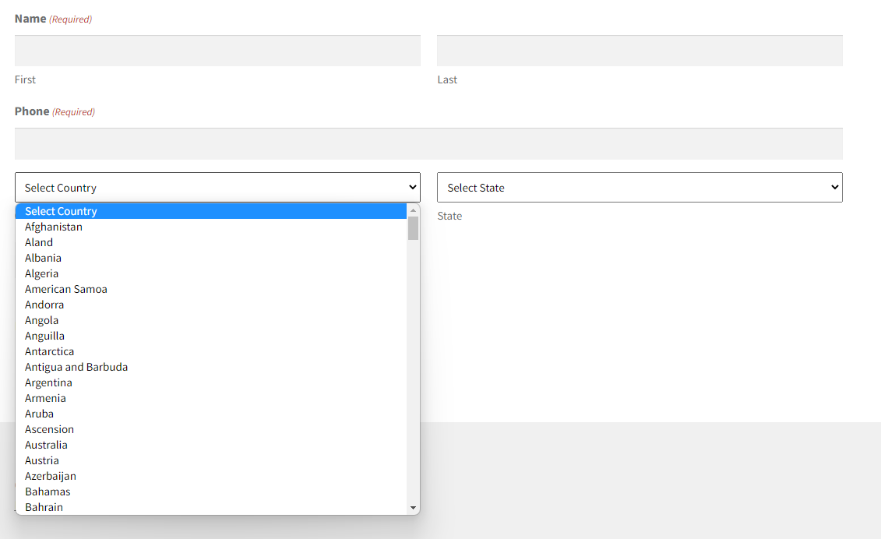Select Algeria from the country list
The image size is (881, 539).
pyautogui.click(x=210, y=273)
